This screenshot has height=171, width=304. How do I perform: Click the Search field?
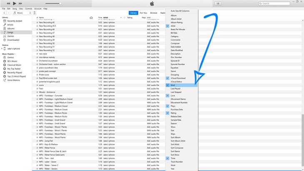[274, 3]
